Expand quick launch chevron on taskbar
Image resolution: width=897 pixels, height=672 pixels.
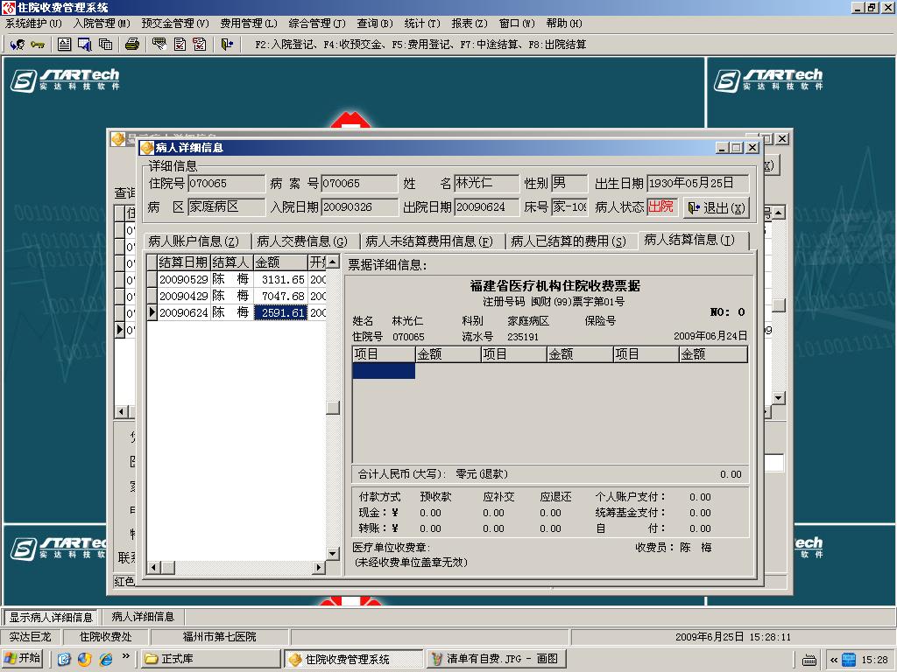click(x=126, y=656)
